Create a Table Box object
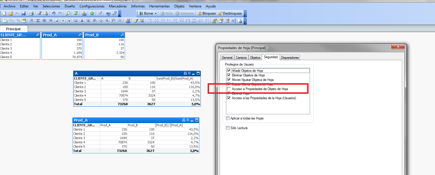This screenshot has height=175, width=435. (44, 21)
